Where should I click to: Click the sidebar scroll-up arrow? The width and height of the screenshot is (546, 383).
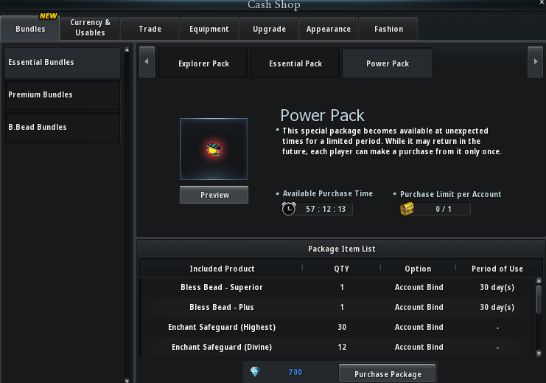pyautogui.click(x=127, y=51)
